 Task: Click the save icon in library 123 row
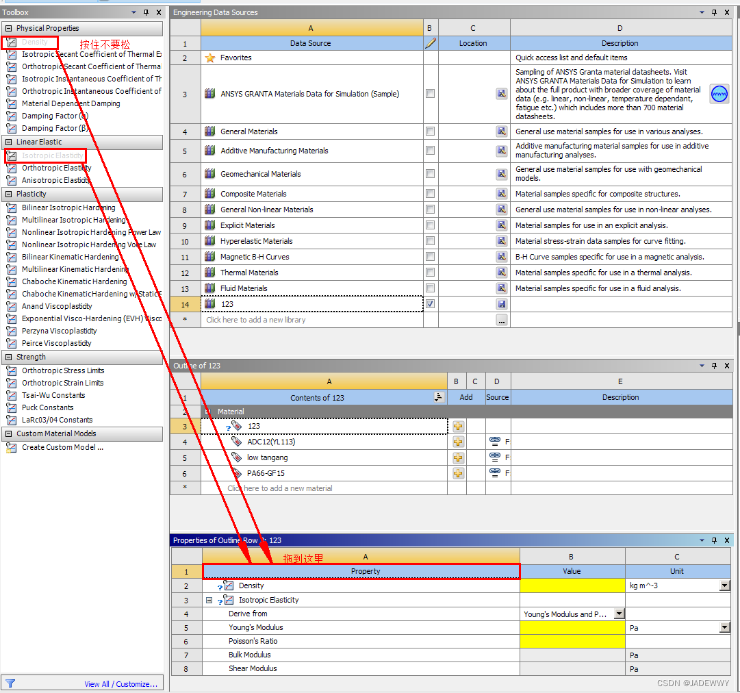[502, 304]
